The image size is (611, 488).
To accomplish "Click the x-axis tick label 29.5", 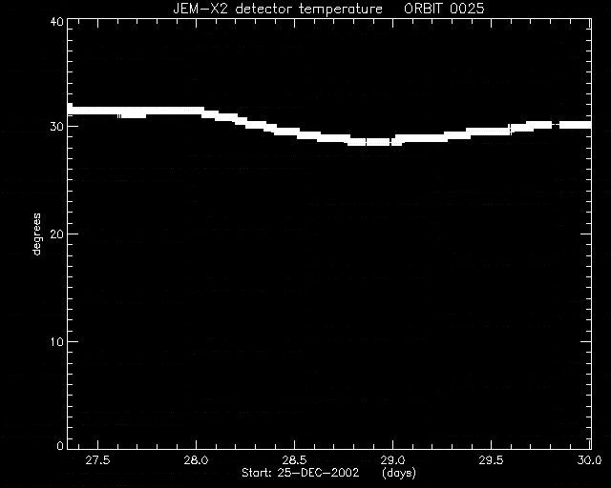I will [491, 460].
